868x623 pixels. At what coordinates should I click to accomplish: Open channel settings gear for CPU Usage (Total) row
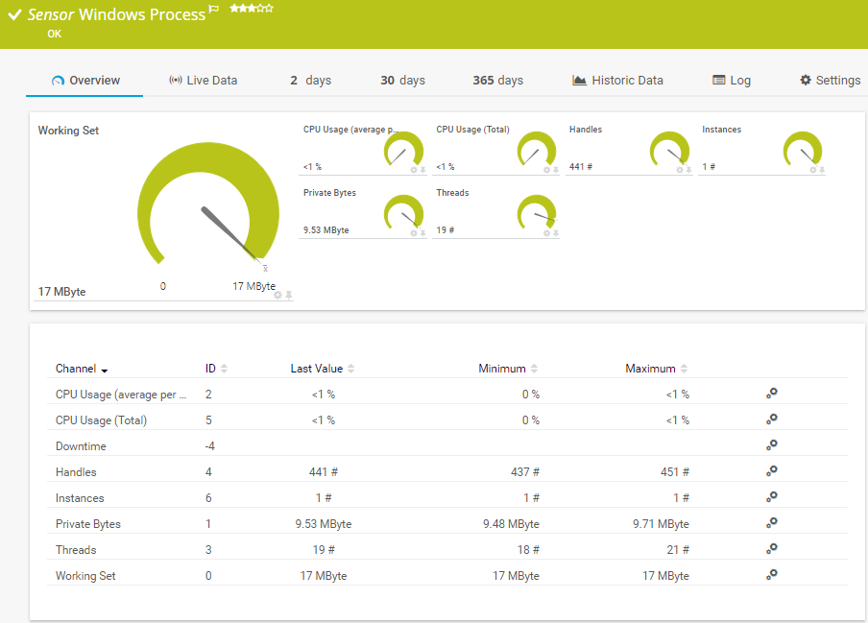(x=771, y=419)
